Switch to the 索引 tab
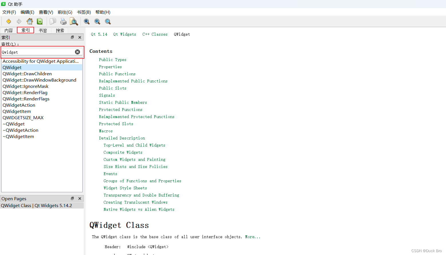This screenshot has width=446, height=255. 25,30
